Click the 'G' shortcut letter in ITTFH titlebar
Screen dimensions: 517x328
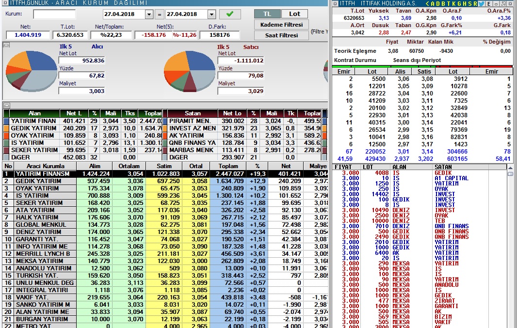pos(459,3)
